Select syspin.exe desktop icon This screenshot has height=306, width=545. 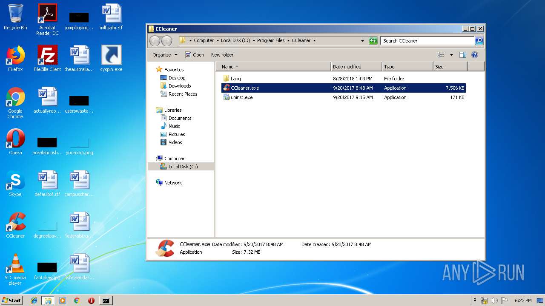(111, 58)
